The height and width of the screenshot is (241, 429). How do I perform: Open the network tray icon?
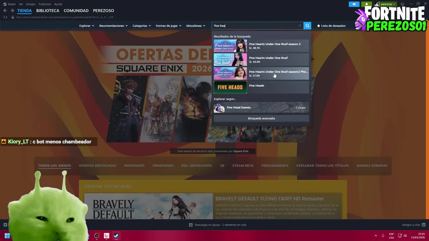click(400, 236)
